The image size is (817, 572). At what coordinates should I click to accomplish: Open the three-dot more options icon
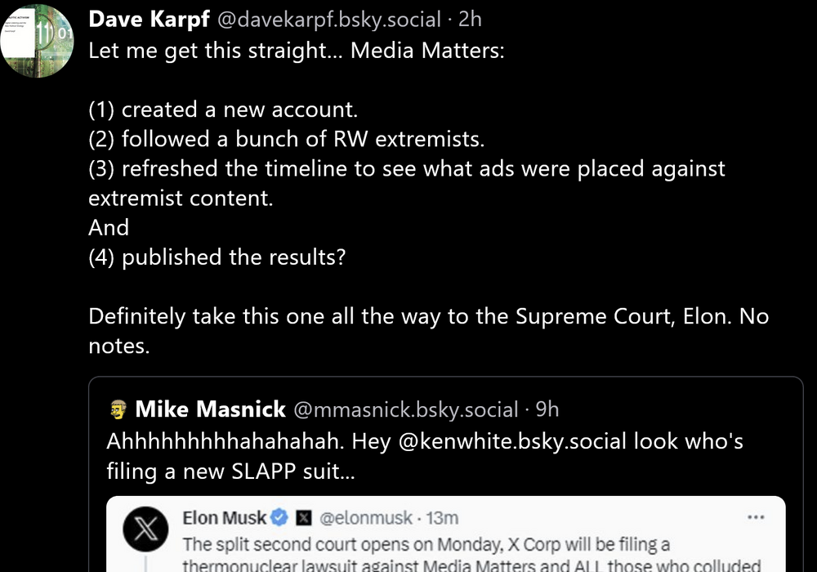tap(757, 518)
